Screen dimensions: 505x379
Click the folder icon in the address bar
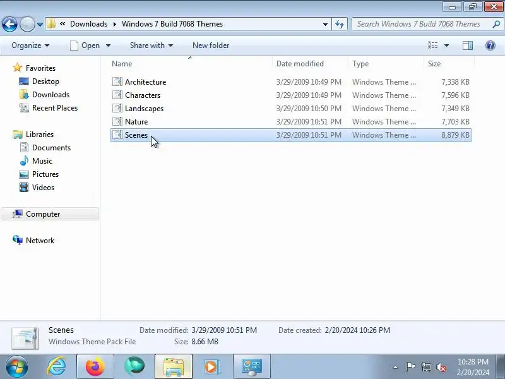(51, 24)
